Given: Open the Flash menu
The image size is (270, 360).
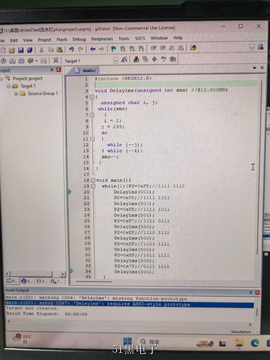Looking at the screenshot, I should [62, 40].
